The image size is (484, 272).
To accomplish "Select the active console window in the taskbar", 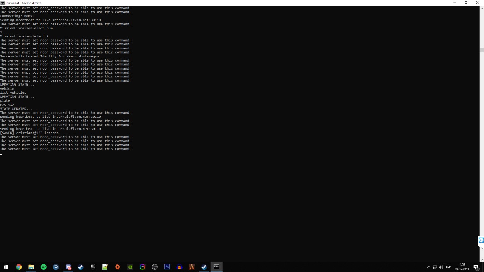I will [x=216, y=267].
